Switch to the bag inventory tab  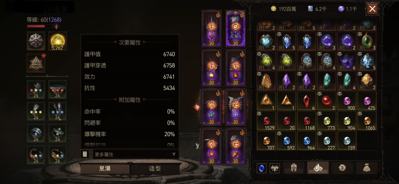click(x=366, y=168)
